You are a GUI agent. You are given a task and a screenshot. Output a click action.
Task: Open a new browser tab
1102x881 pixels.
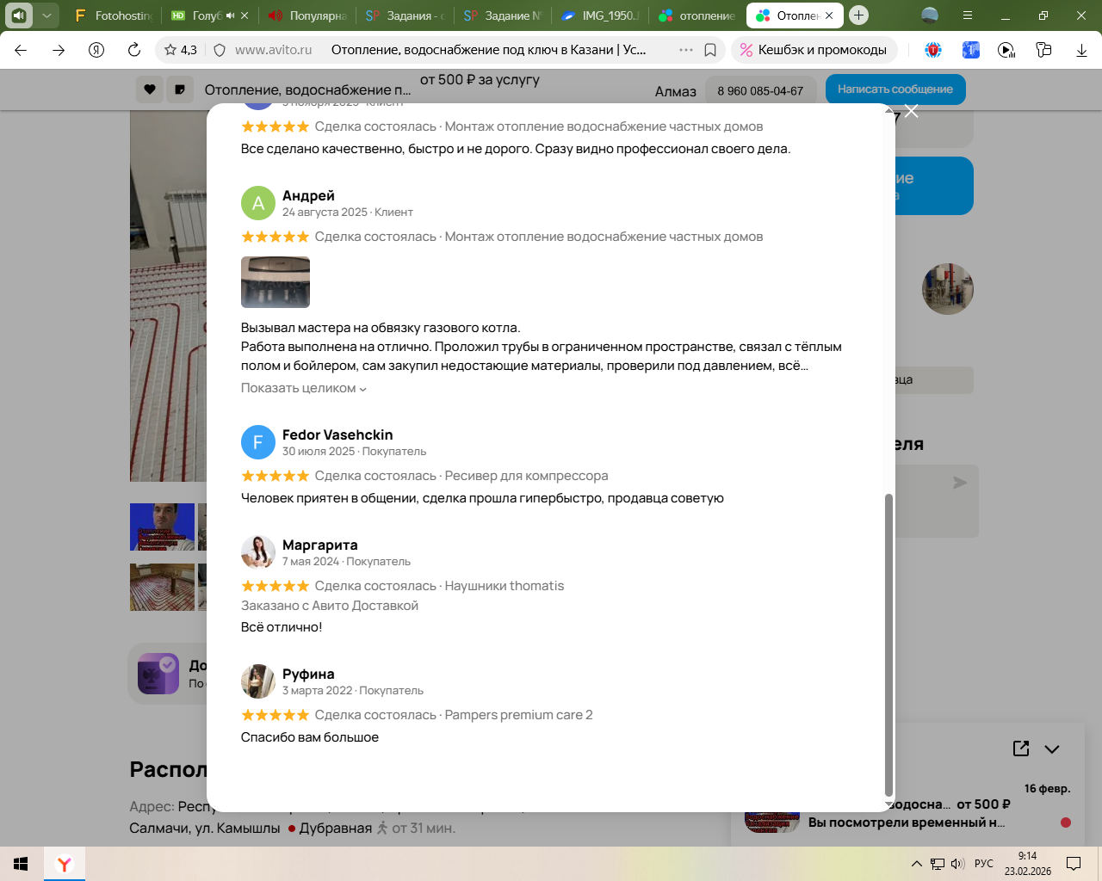[x=858, y=15]
